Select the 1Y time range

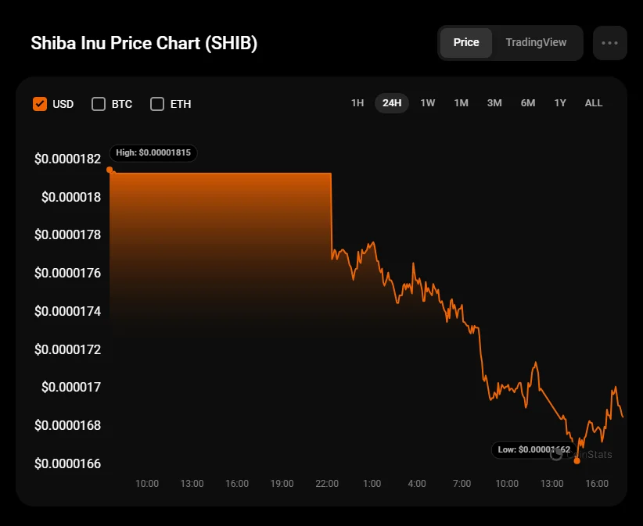[560, 103]
